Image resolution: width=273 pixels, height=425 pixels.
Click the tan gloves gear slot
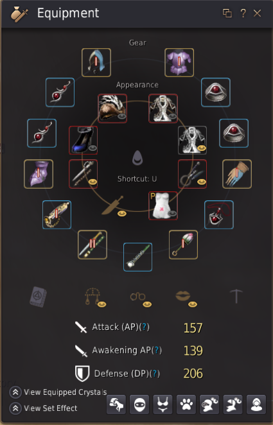tap(237, 174)
